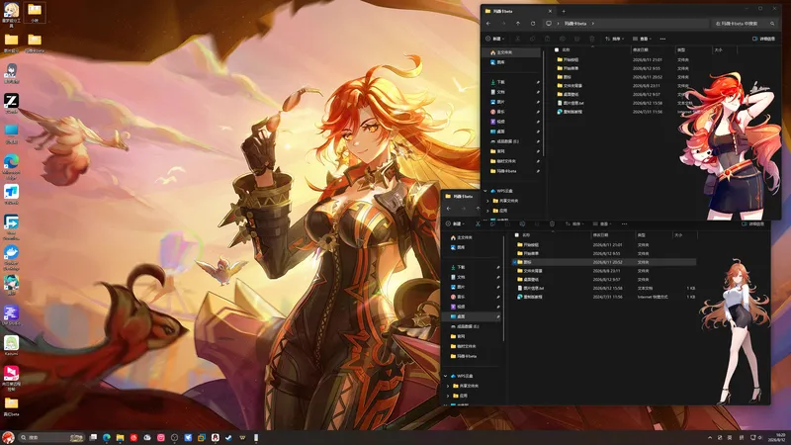791x445 pixels.
Task: Click the taskbar search box
Action: pos(51,437)
